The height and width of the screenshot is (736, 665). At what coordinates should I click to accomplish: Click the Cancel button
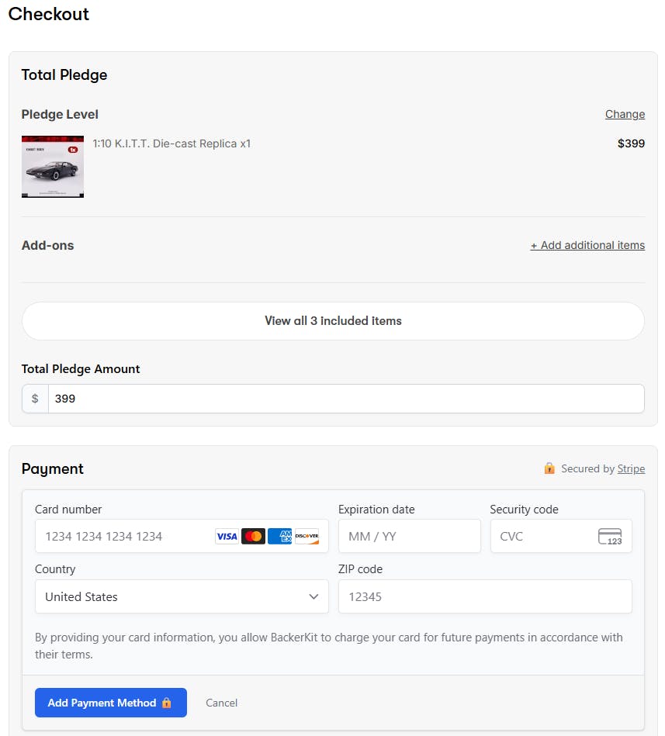coord(221,703)
